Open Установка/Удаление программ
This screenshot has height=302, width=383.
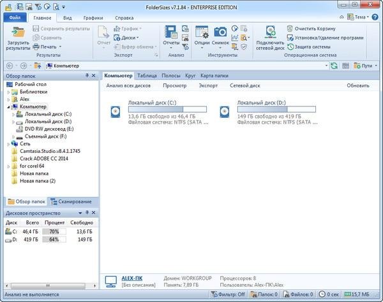coord(325,38)
